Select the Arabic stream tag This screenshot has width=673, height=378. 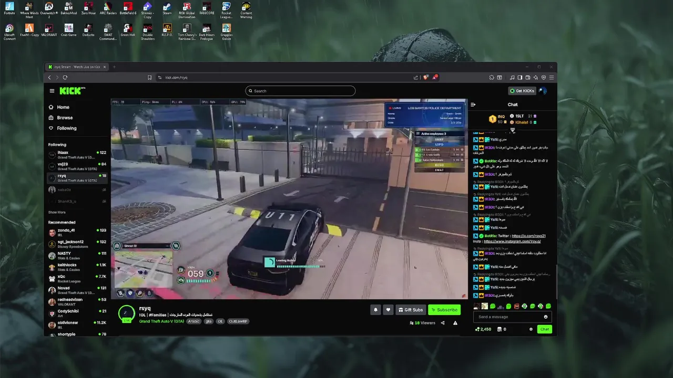click(194, 321)
